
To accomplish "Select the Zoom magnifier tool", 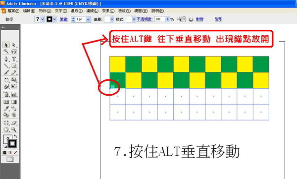I will pyautogui.click(x=14, y=129).
